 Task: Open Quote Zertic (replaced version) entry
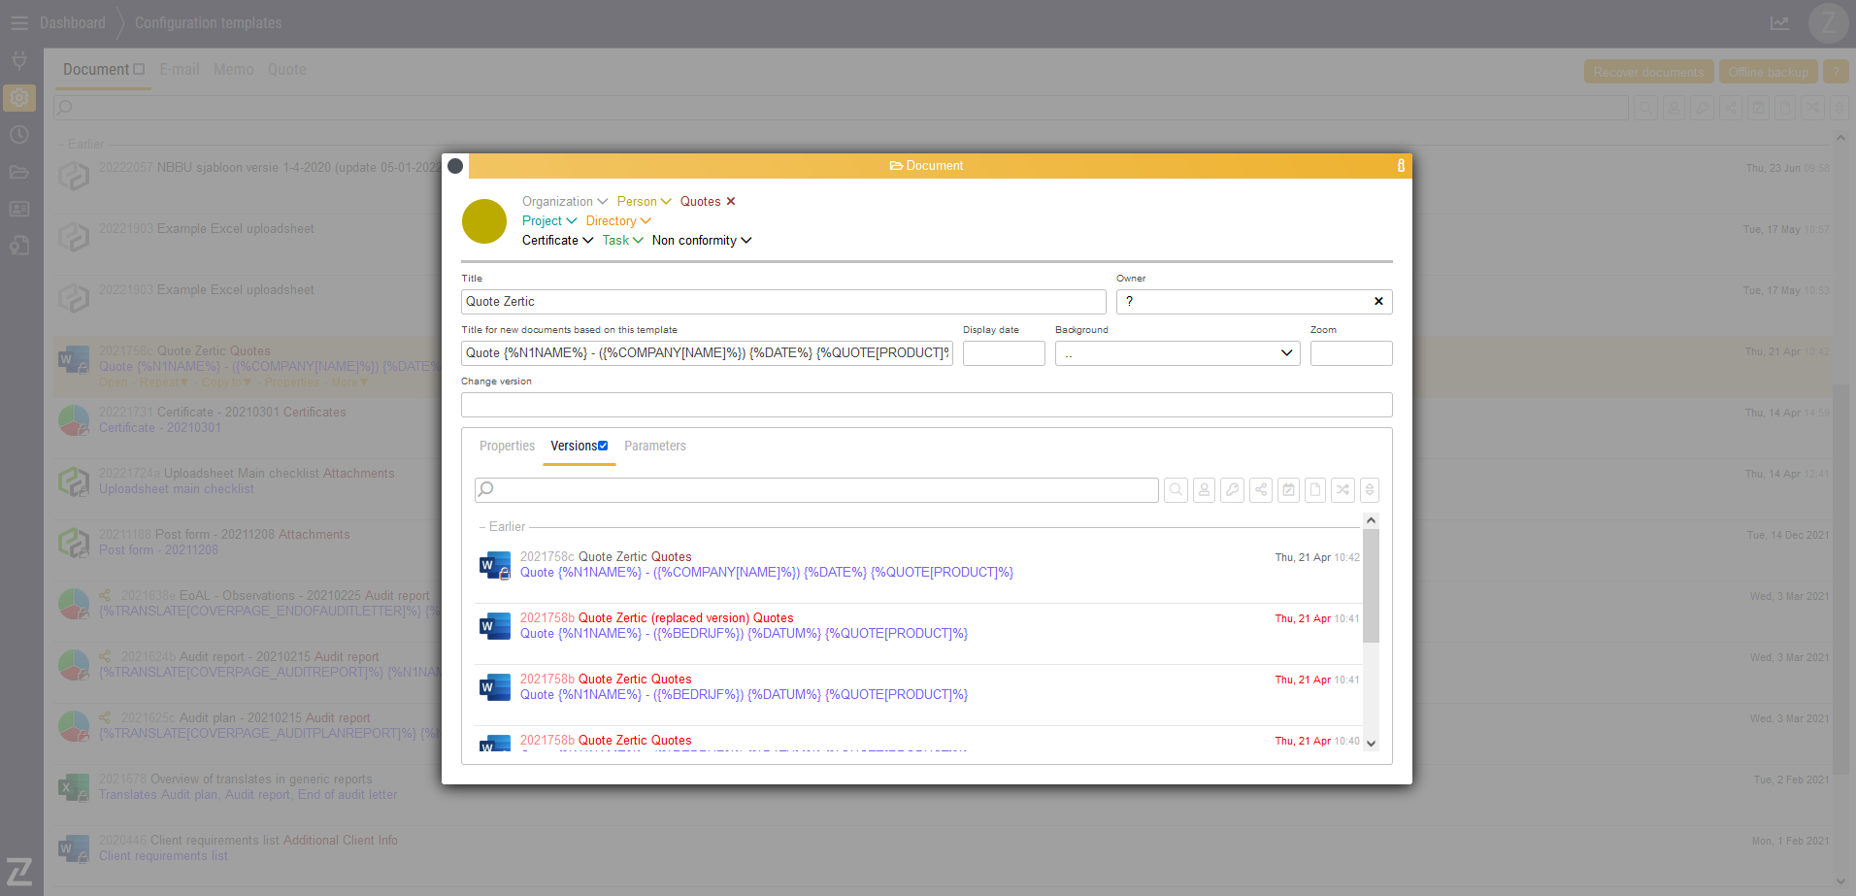[656, 618]
